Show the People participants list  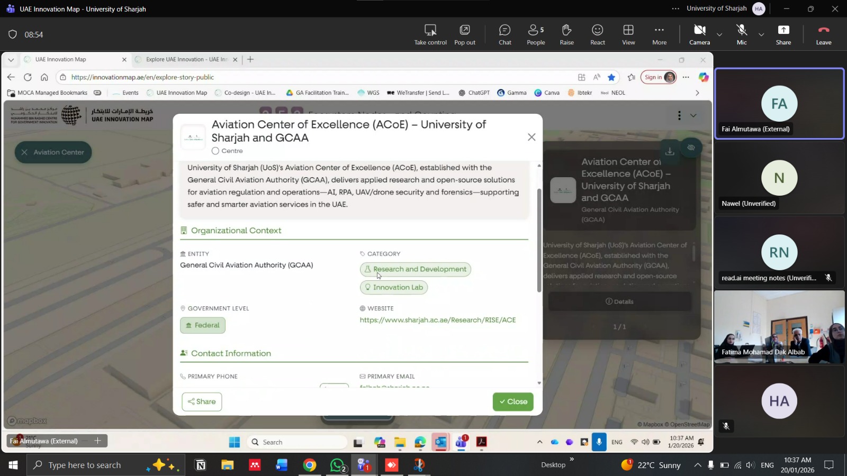(535, 34)
